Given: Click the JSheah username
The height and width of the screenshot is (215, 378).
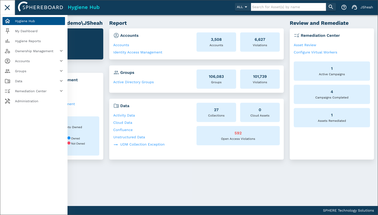Looking at the screenshot, I should pos(366,7).
